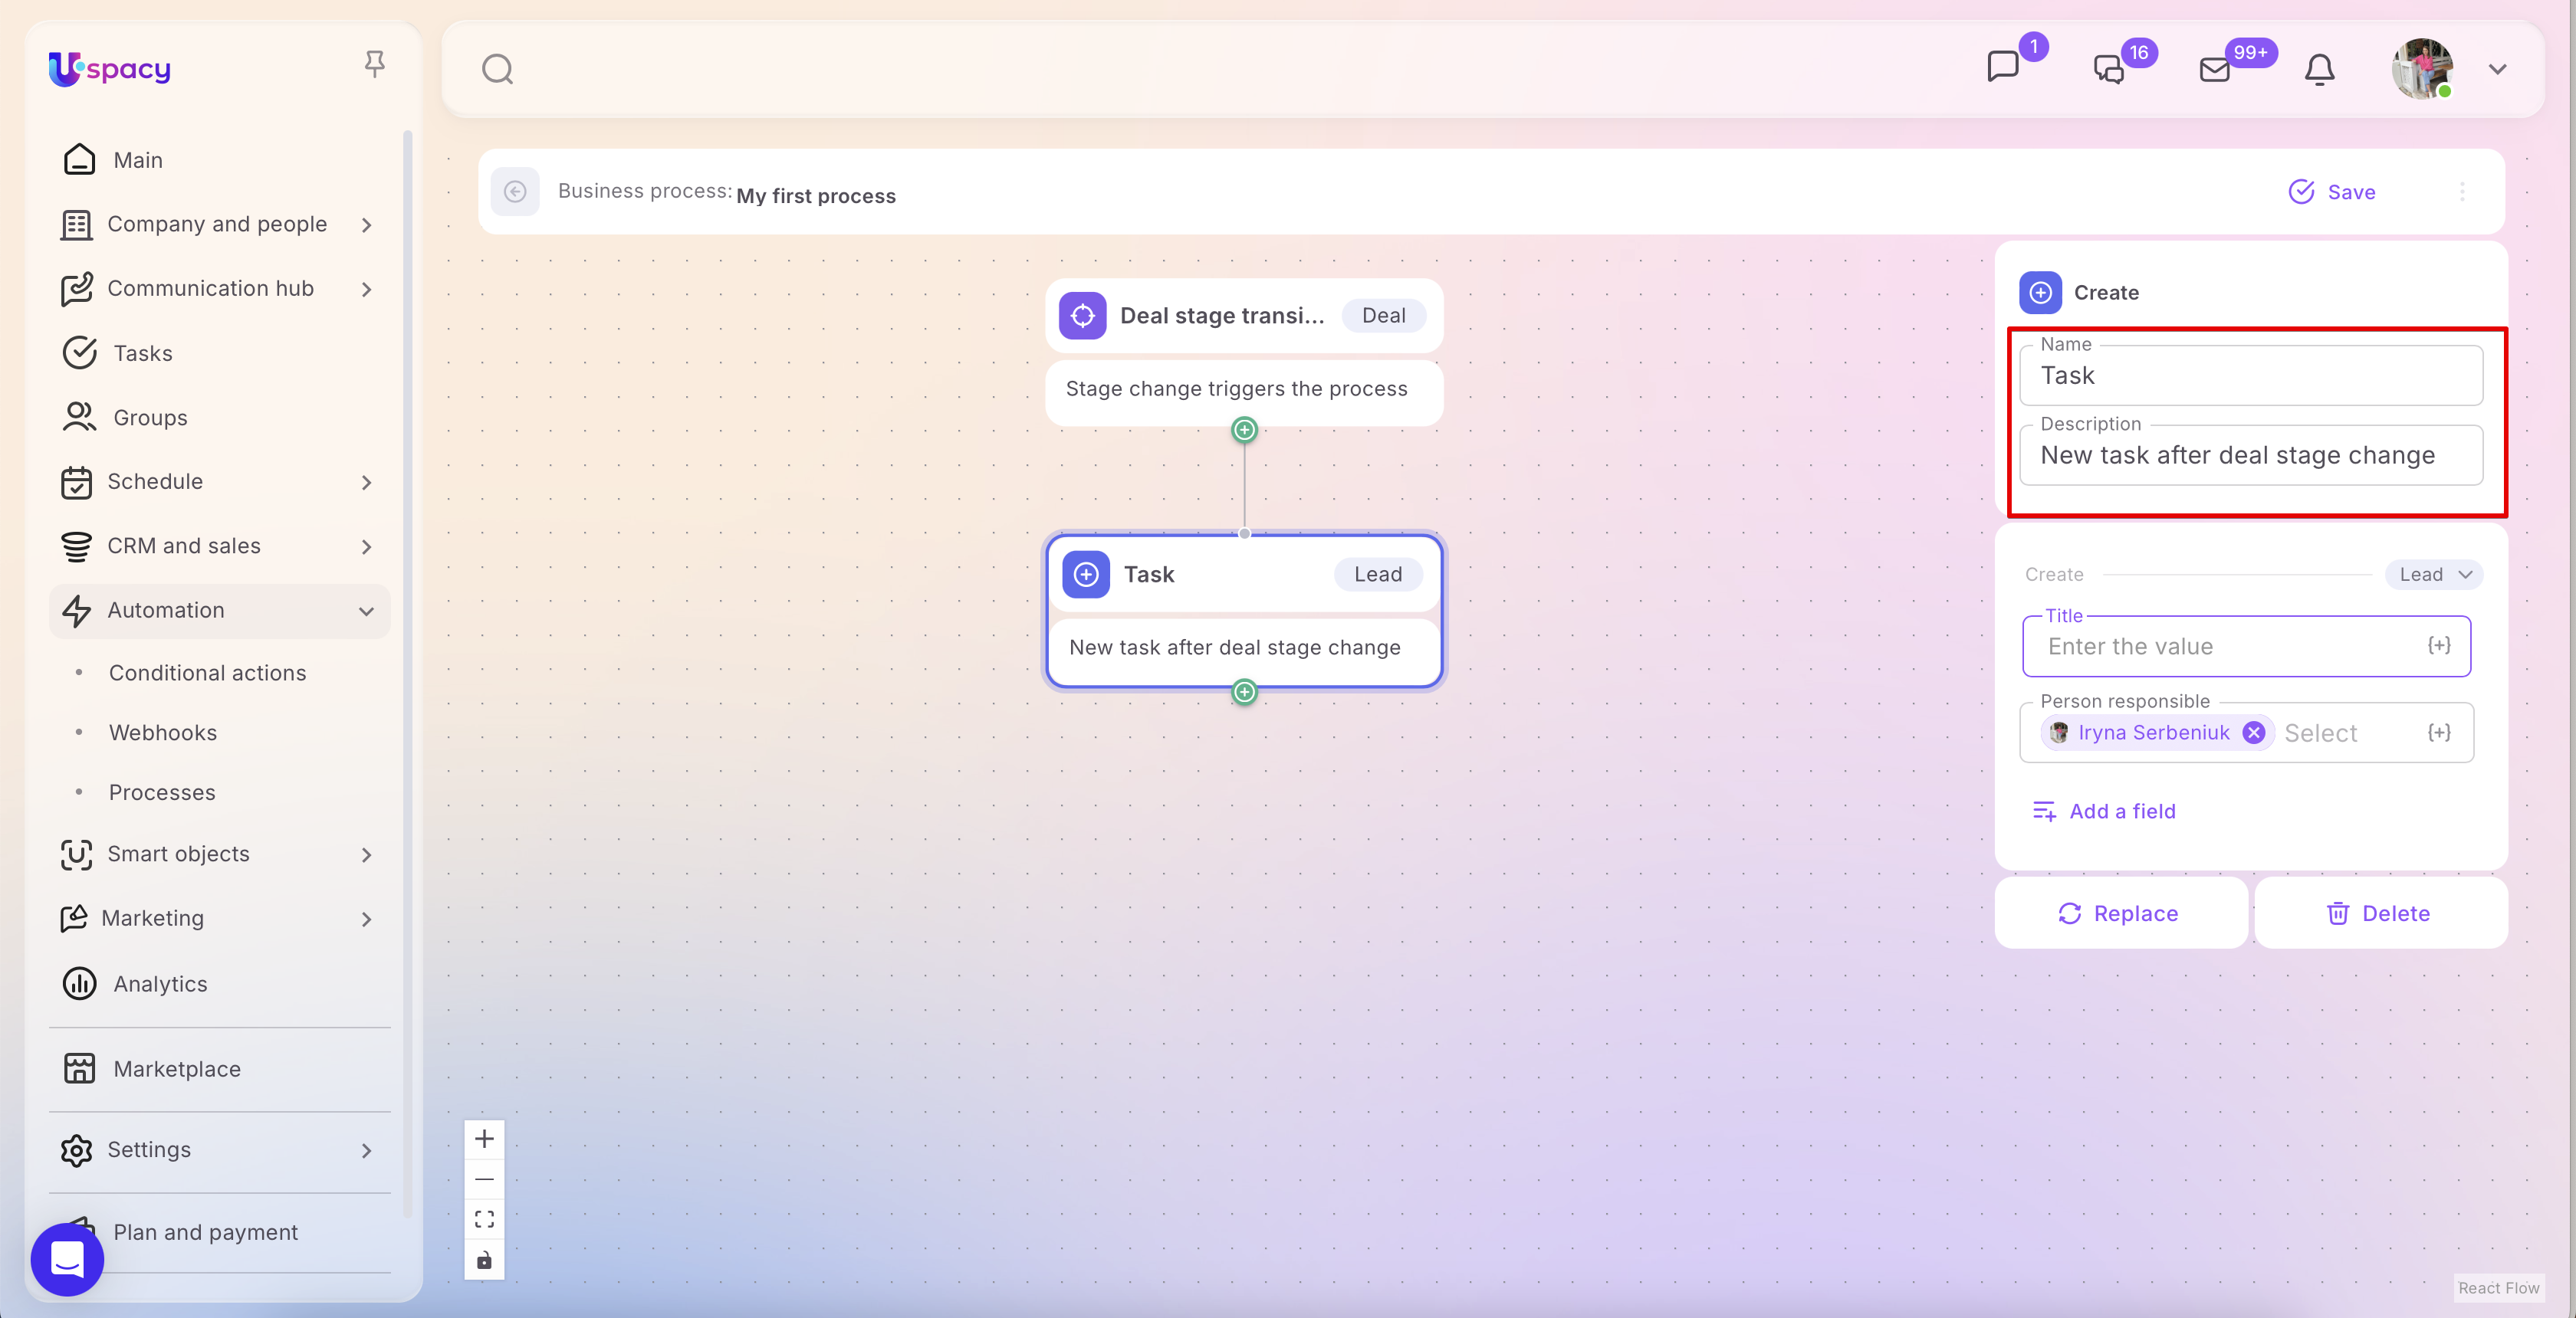Screen dimensions: 2576x1318
Task: Click the search magnifier icon
Action: [x=497, y=69]
